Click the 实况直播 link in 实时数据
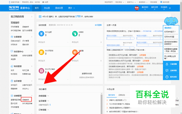The width and height of the screenshot is (182, 114). pyautogui.click(x=98, y=25)
